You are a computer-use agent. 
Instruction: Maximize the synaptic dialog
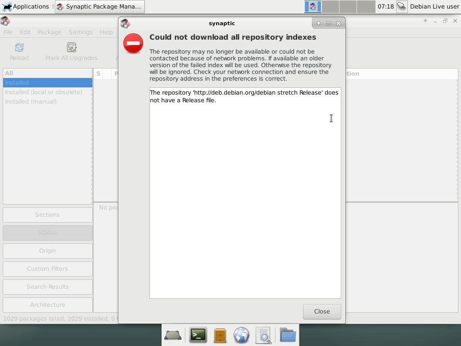coord(328,23)
